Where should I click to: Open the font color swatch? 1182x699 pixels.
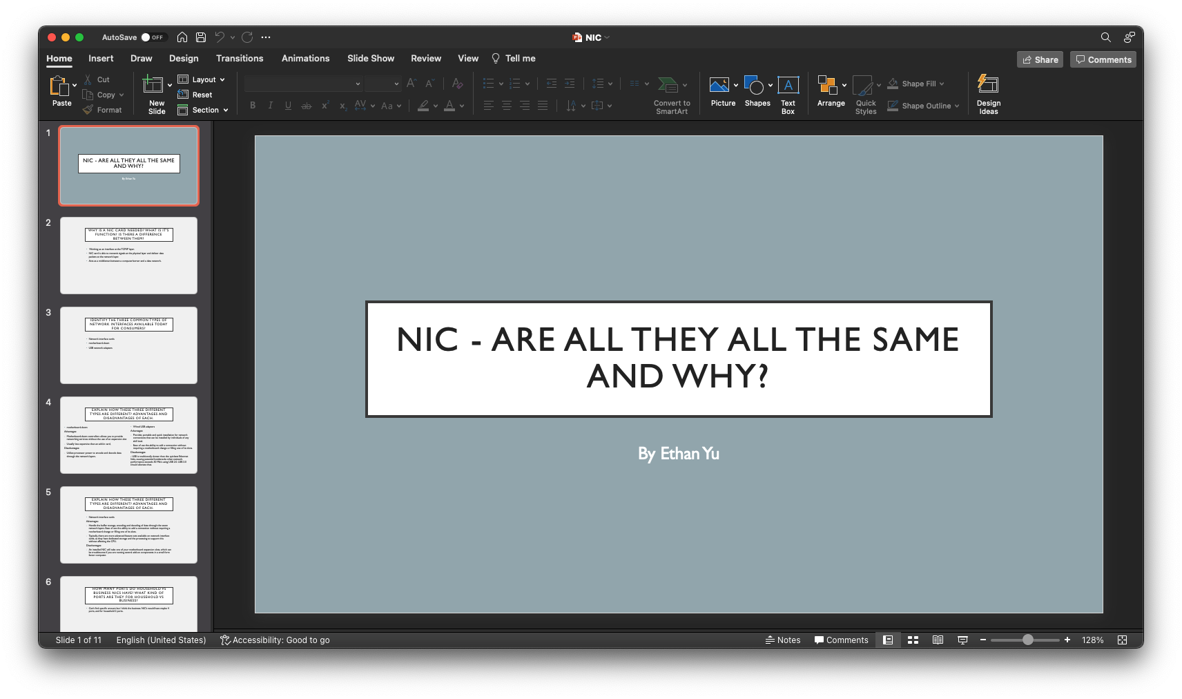click(x=449, y=106)
